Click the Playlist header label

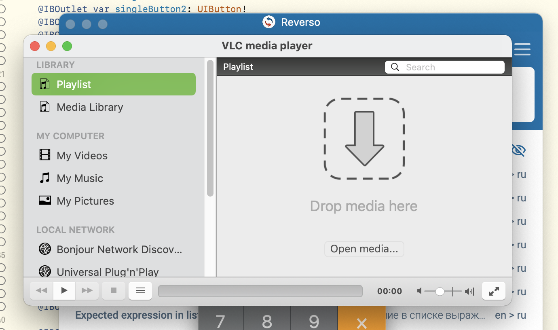(238, 67)
